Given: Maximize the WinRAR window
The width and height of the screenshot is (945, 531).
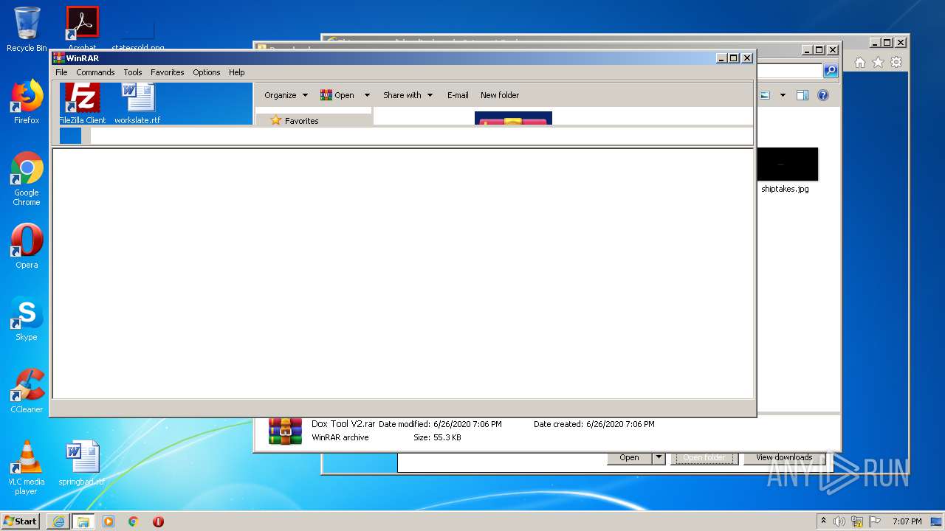Looking at the screenshot, I should (x=733, y=58).
